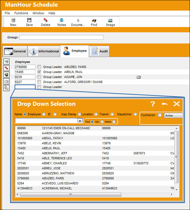This screenshot has height=210, width=190.
Task: Expand the search text dropdown arrow
Action: pos(80,121)
